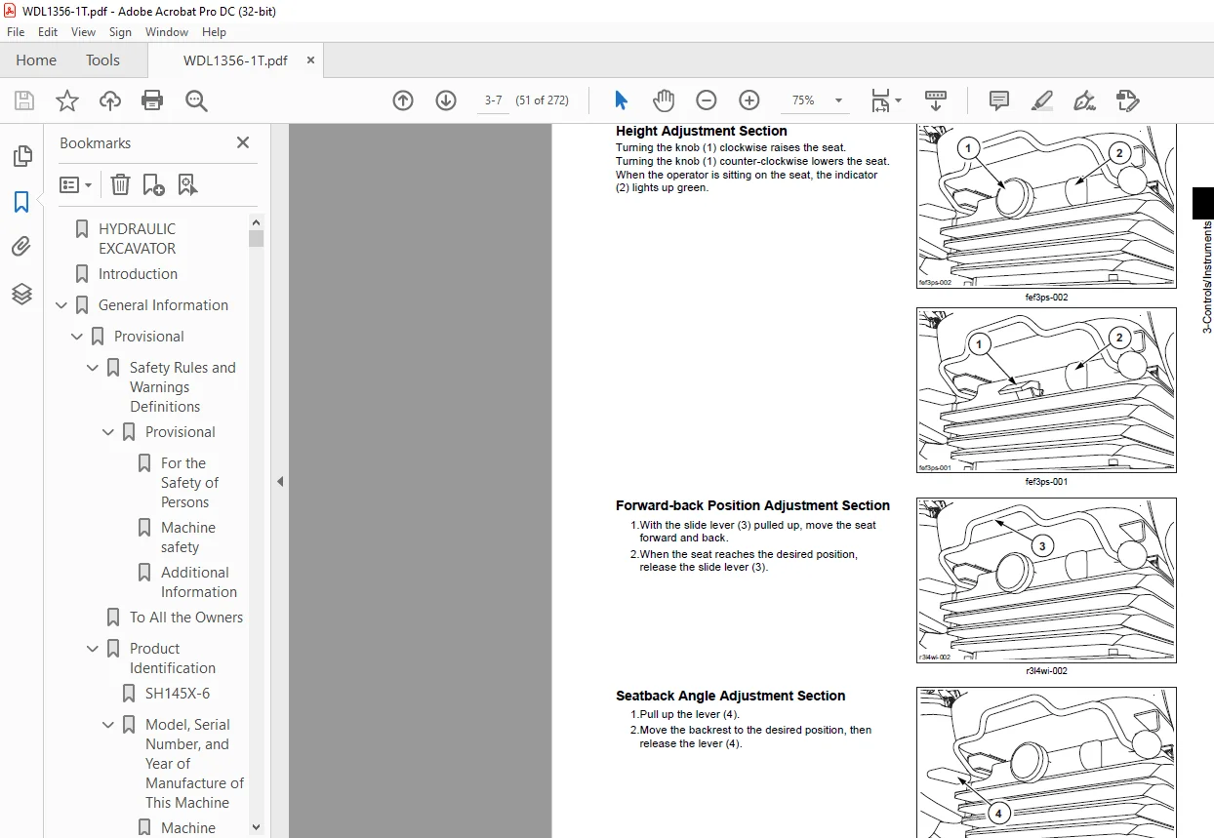1214x838 pixels.
Task: Open the Help menu
Action: tap(214, 32)
